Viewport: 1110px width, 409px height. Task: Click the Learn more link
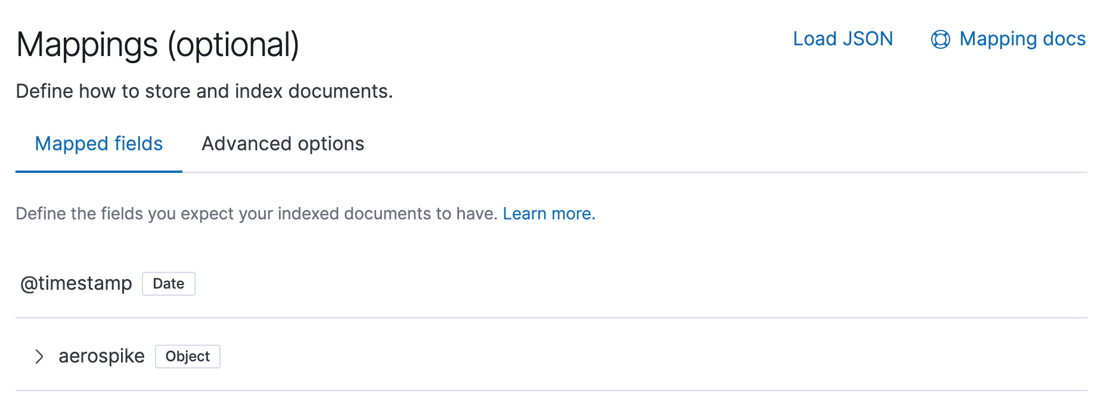pos(548,213)
